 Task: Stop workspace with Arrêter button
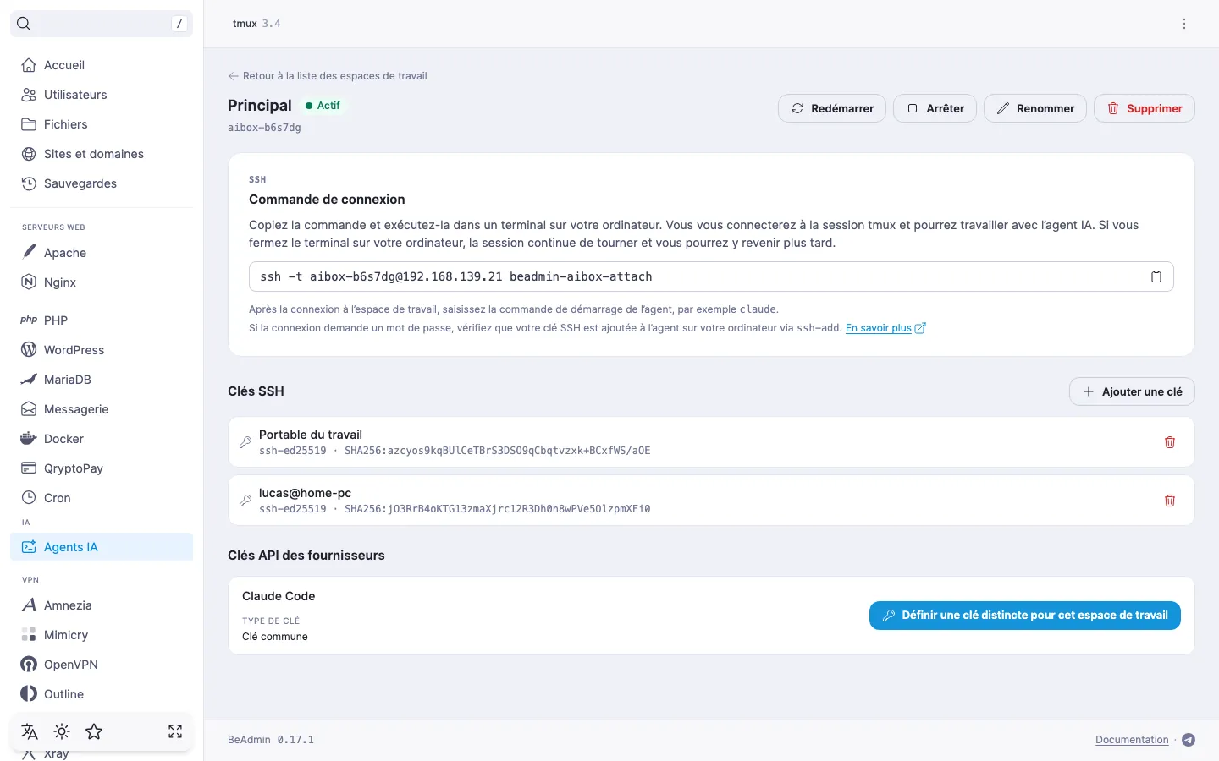pyautogui.click(x=935, y=108)
